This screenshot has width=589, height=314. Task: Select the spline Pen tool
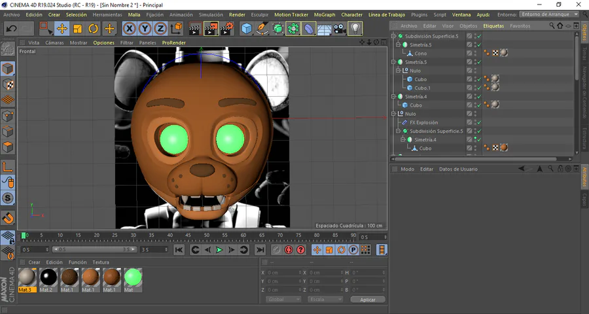[x=262, y=29]
